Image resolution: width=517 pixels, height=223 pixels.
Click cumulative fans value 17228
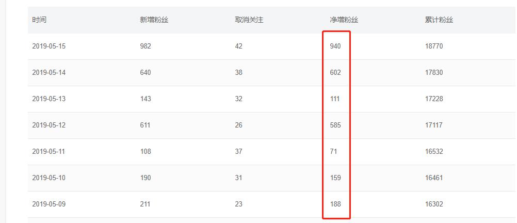point(434,99)
